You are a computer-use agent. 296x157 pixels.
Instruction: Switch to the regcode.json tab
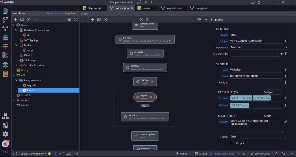coord(174,8)
